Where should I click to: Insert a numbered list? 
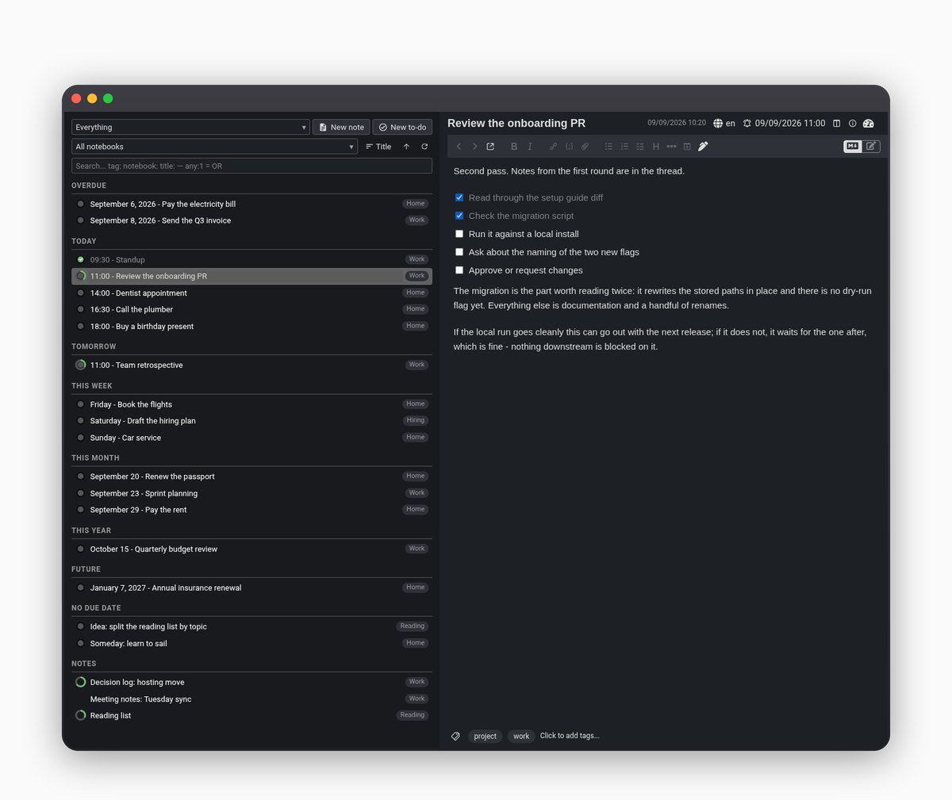tap(624, 147)
